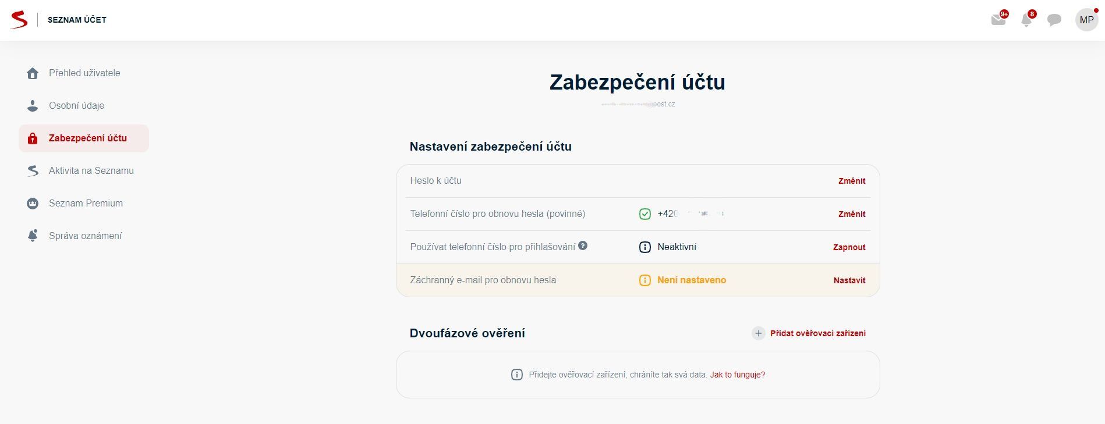Click Jak to funguje? link
Screen dimensions: 1105x424
click(737, 375)
